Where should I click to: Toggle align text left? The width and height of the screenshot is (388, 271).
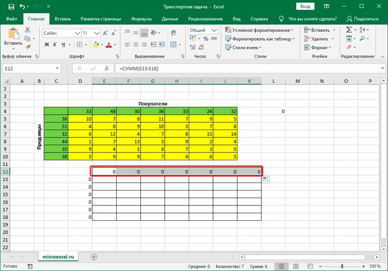[x=128, y=45]
